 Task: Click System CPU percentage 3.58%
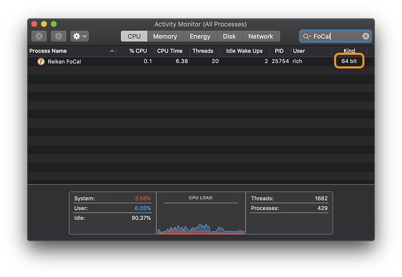143,198
